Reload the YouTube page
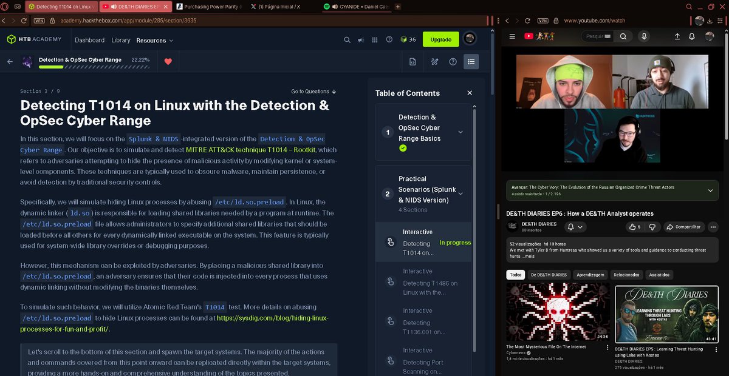 pyautogui.click(x=526, y=21)
